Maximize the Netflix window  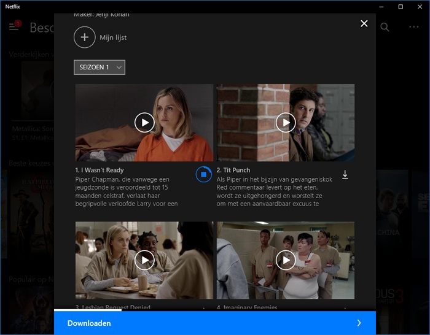(x=401, y=7)
